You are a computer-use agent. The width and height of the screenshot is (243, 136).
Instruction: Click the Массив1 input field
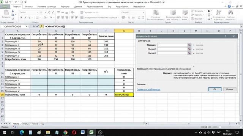(172, 45)
